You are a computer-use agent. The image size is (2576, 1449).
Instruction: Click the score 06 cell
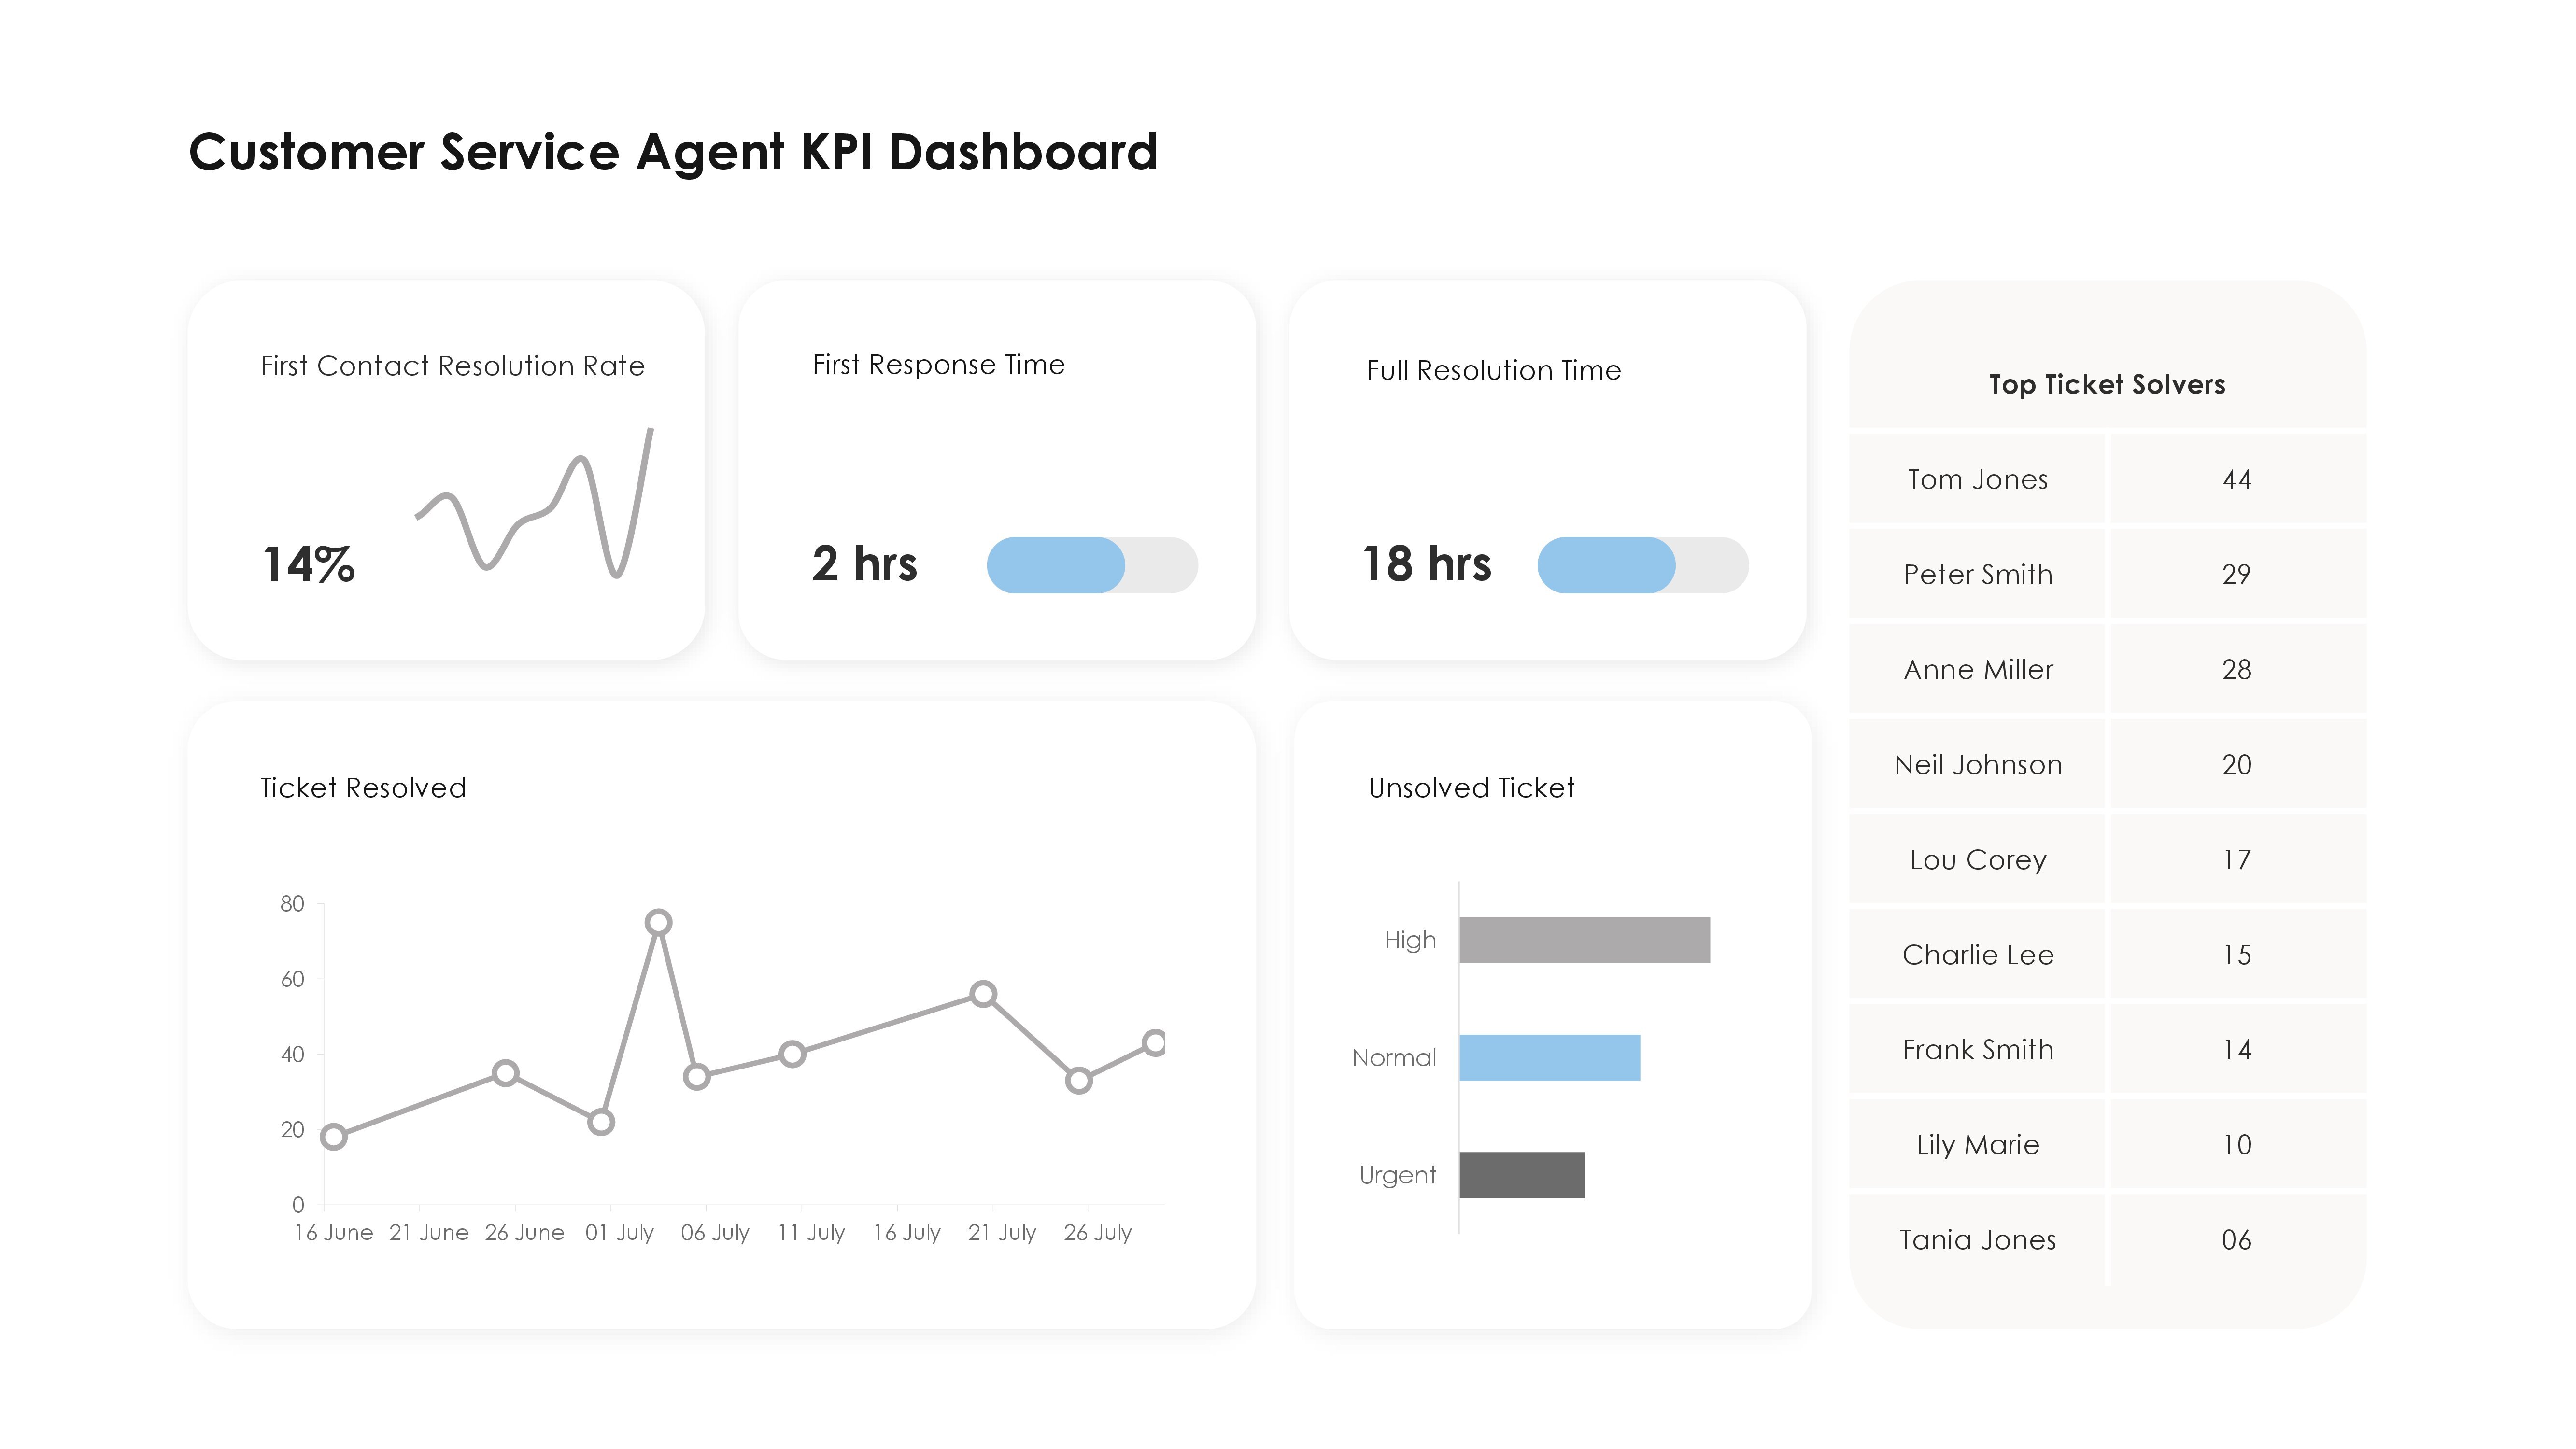(x=2238, y=1240)
